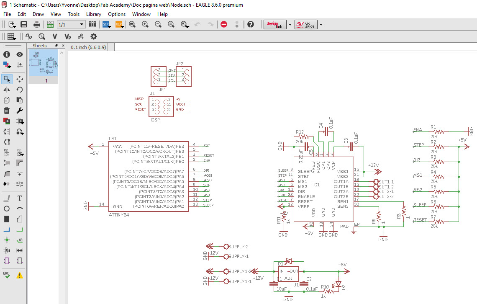Click the Zoom out magnifier
The image size is (477, 304).
[x=158, y=24]
